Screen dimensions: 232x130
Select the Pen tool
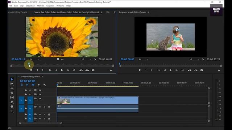[12, 102]
